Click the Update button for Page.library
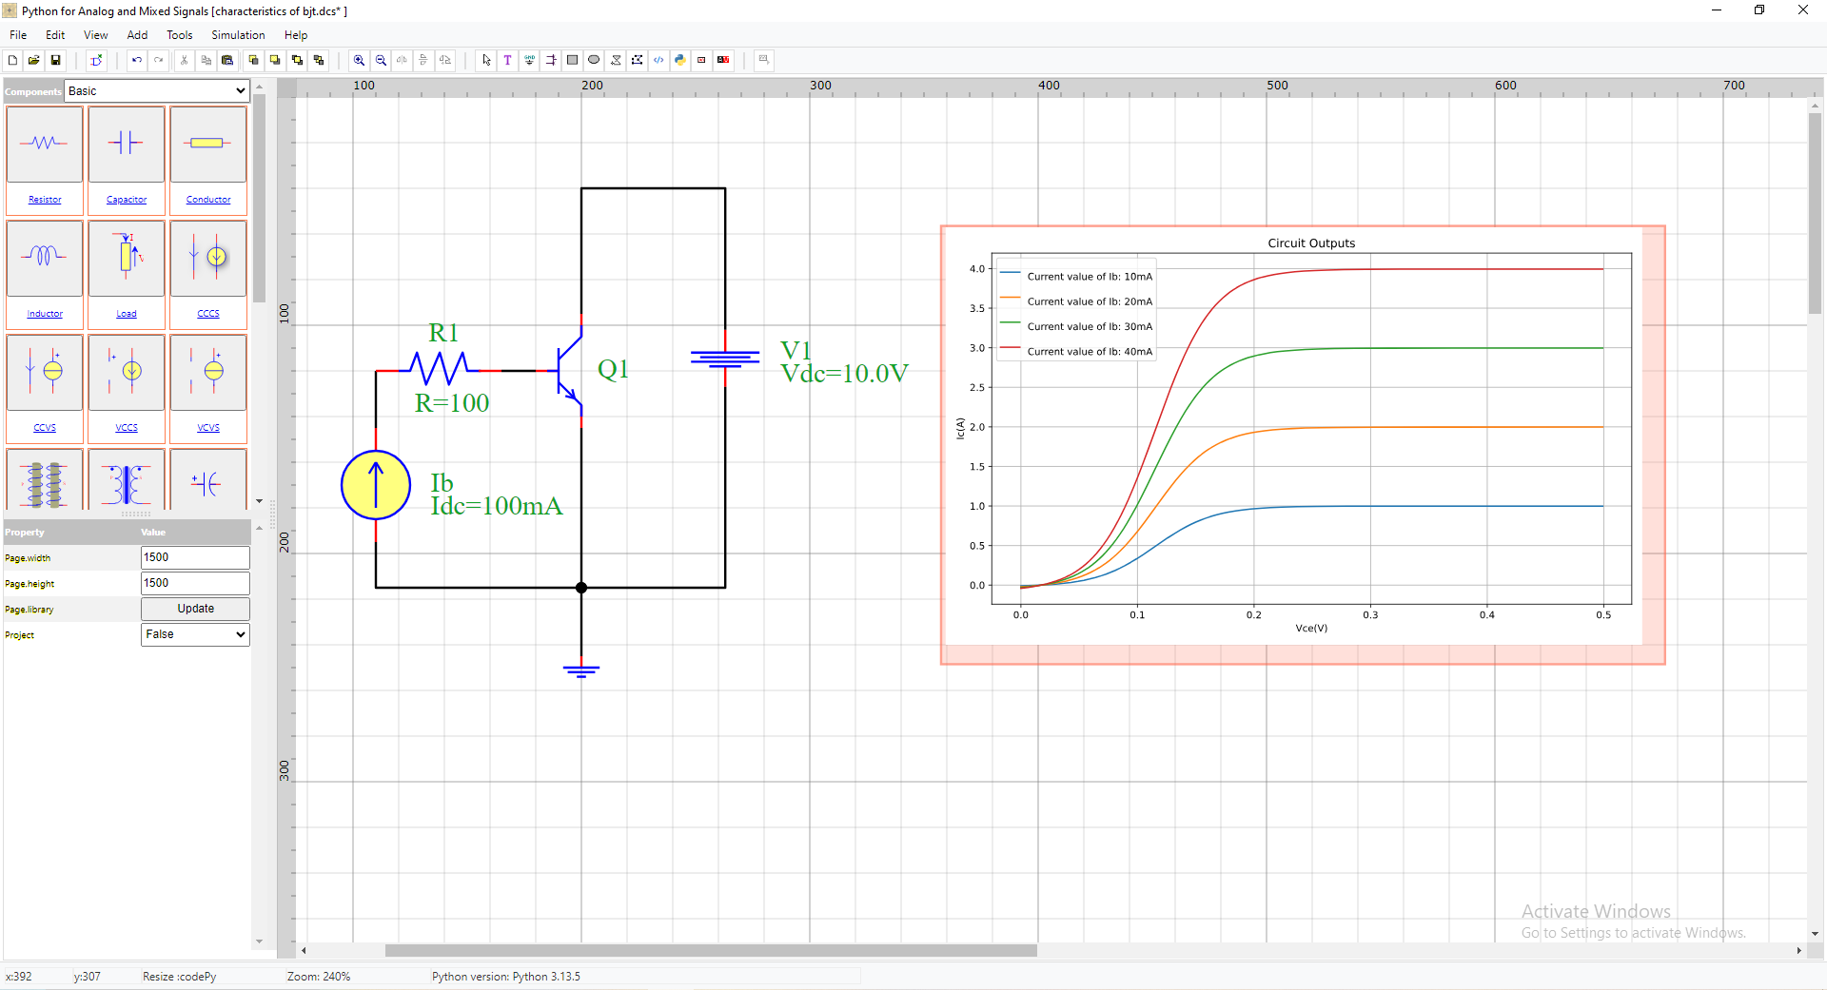The image size is (1827, 990). 195,609
